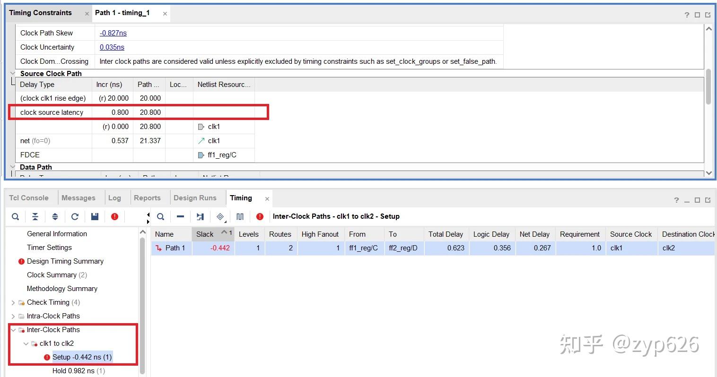Viewport: 717px width, 377px height.
Task: Open the Clock Uncertainty 0.035ns link
Action: (112, 47)
